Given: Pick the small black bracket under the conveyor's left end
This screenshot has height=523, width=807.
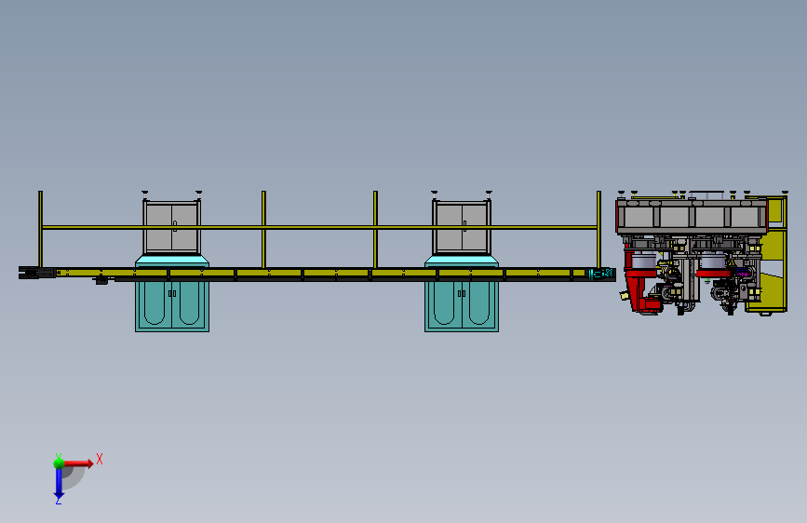Looking at the screenshot, I should (x=101, y=280).
